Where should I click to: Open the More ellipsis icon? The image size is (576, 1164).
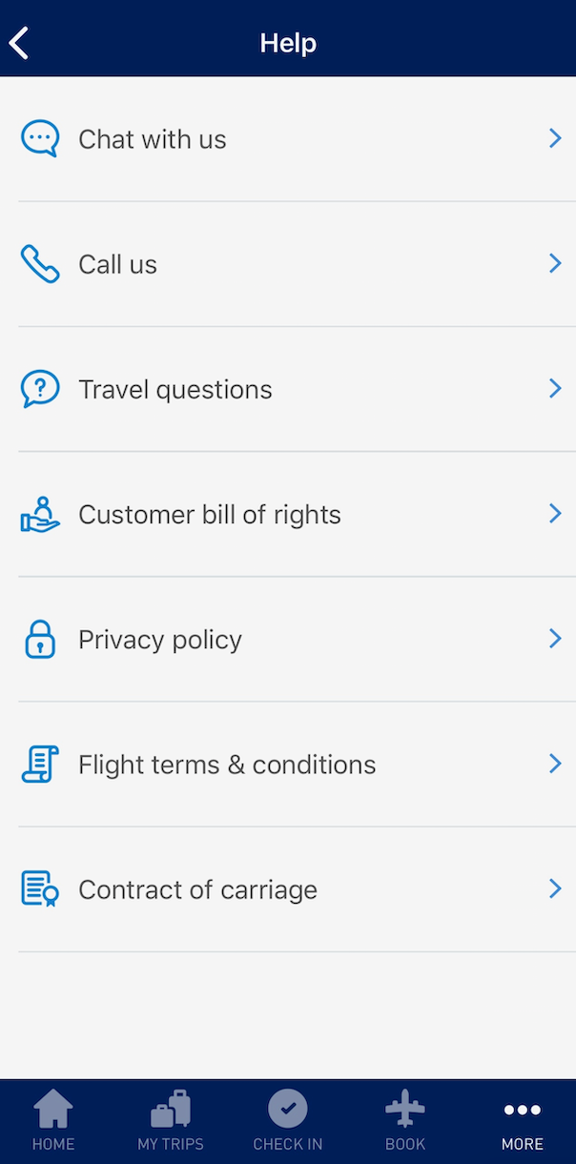(522, 1109)
